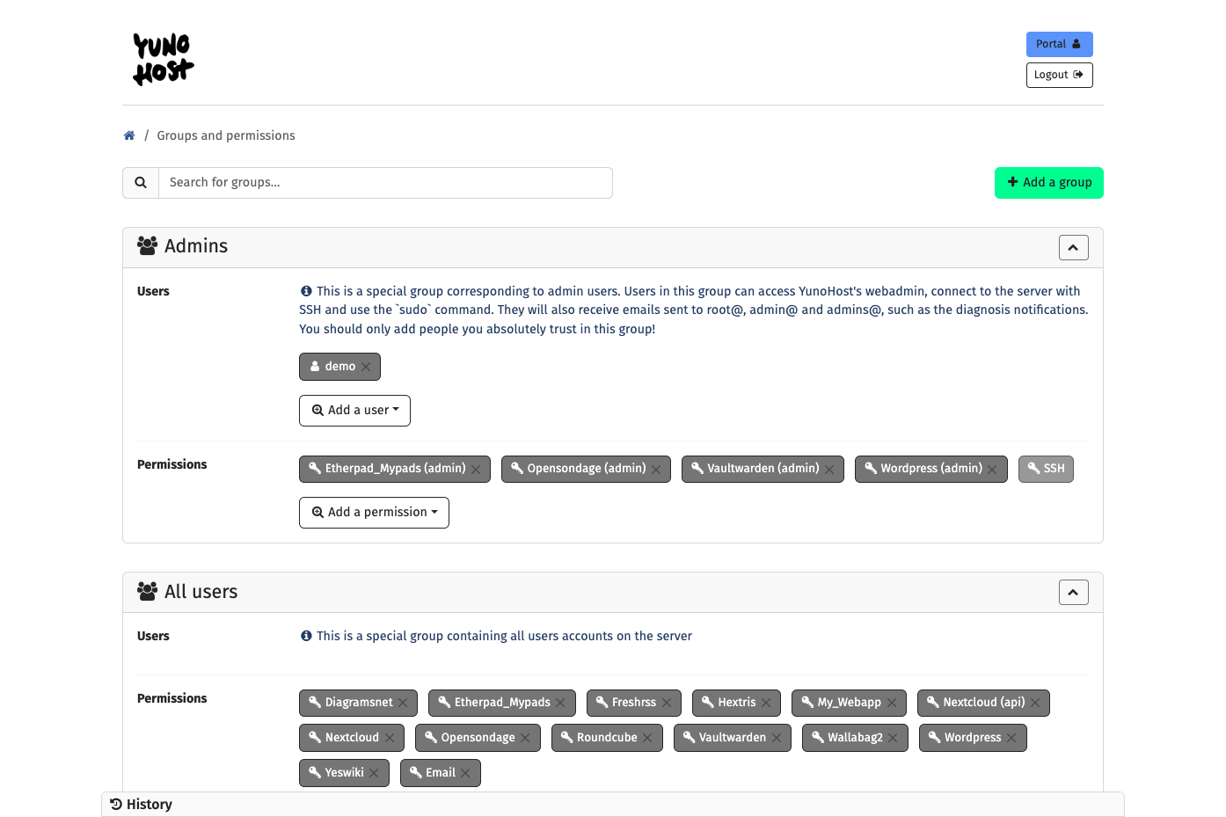Screen dimensions: 1226x817
Task: Open the Add a permission dropdown
Action: (x=374, y=513)
